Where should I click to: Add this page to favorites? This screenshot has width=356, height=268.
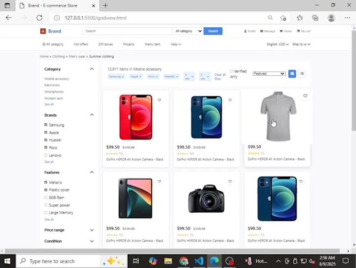point(283,18)
